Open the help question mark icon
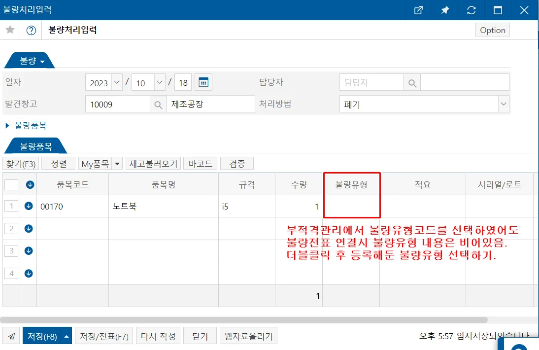 tap(31, 30)
